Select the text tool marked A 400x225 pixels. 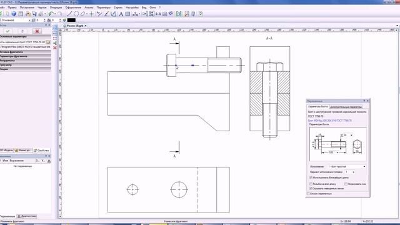point(121,14)
